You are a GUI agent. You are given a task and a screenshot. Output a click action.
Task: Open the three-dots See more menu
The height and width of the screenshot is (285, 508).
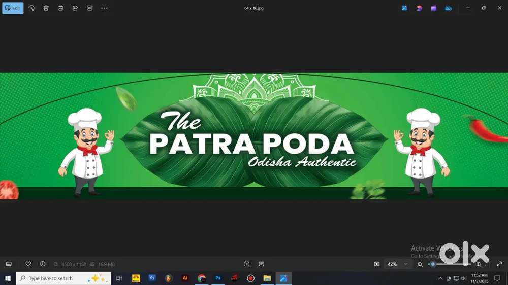pos(104,8)
